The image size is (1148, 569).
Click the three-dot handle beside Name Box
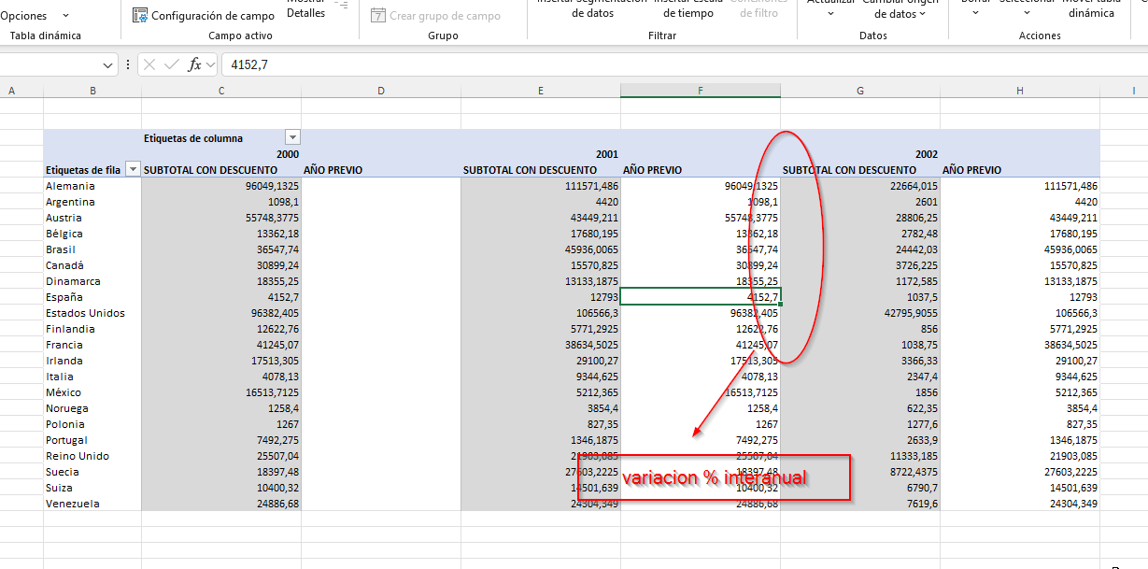[128, 64]
